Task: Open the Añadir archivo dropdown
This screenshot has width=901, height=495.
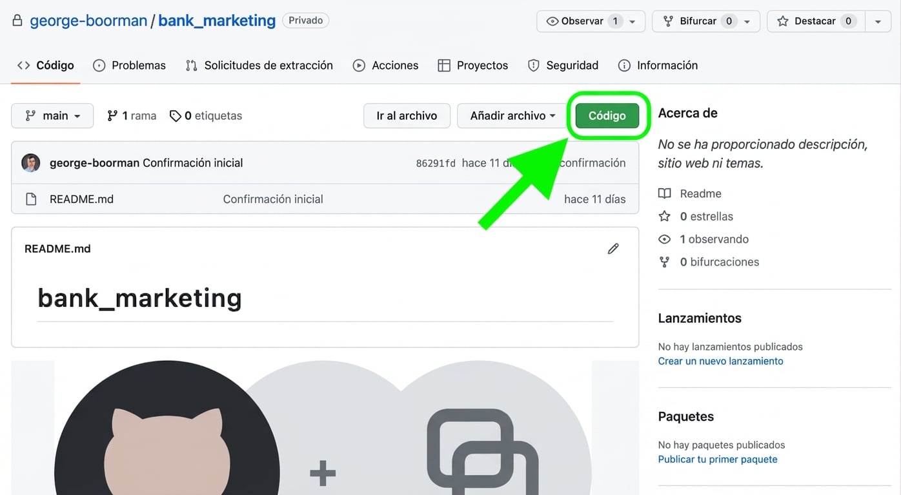Action: [x=512, y=116]
